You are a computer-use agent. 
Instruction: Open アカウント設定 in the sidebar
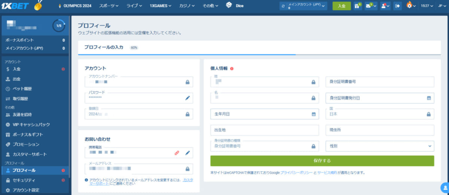[35, 190]
